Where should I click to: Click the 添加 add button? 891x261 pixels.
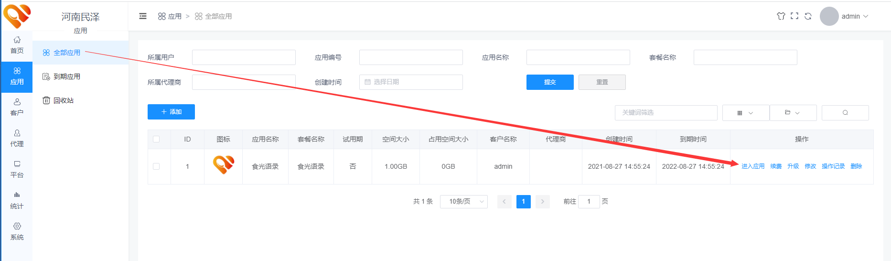(x=171, y=112)
